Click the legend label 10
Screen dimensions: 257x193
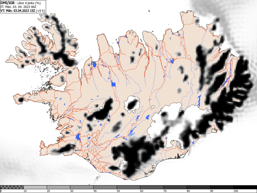[25, 191]
